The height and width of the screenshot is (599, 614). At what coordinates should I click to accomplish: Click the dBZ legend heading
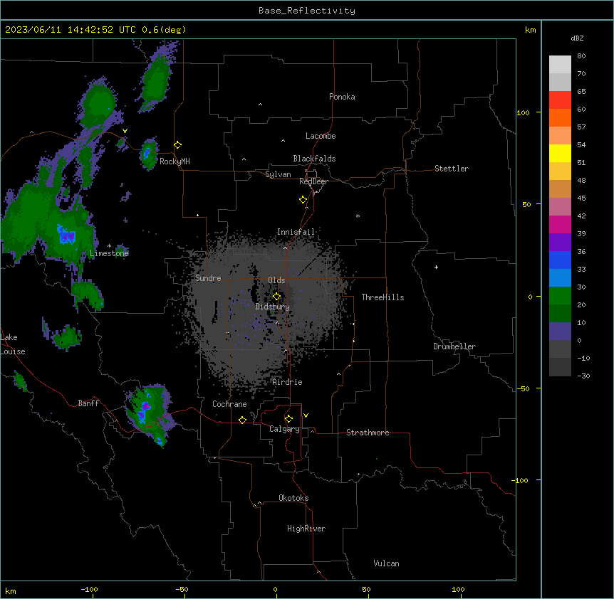(577, 38)
